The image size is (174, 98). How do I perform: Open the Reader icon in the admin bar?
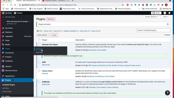point(18,13)
